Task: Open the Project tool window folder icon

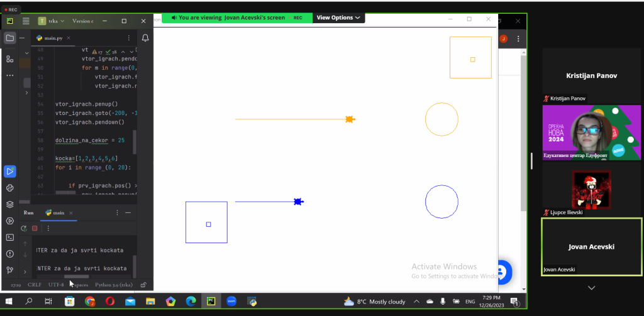Action: (9, 38)
